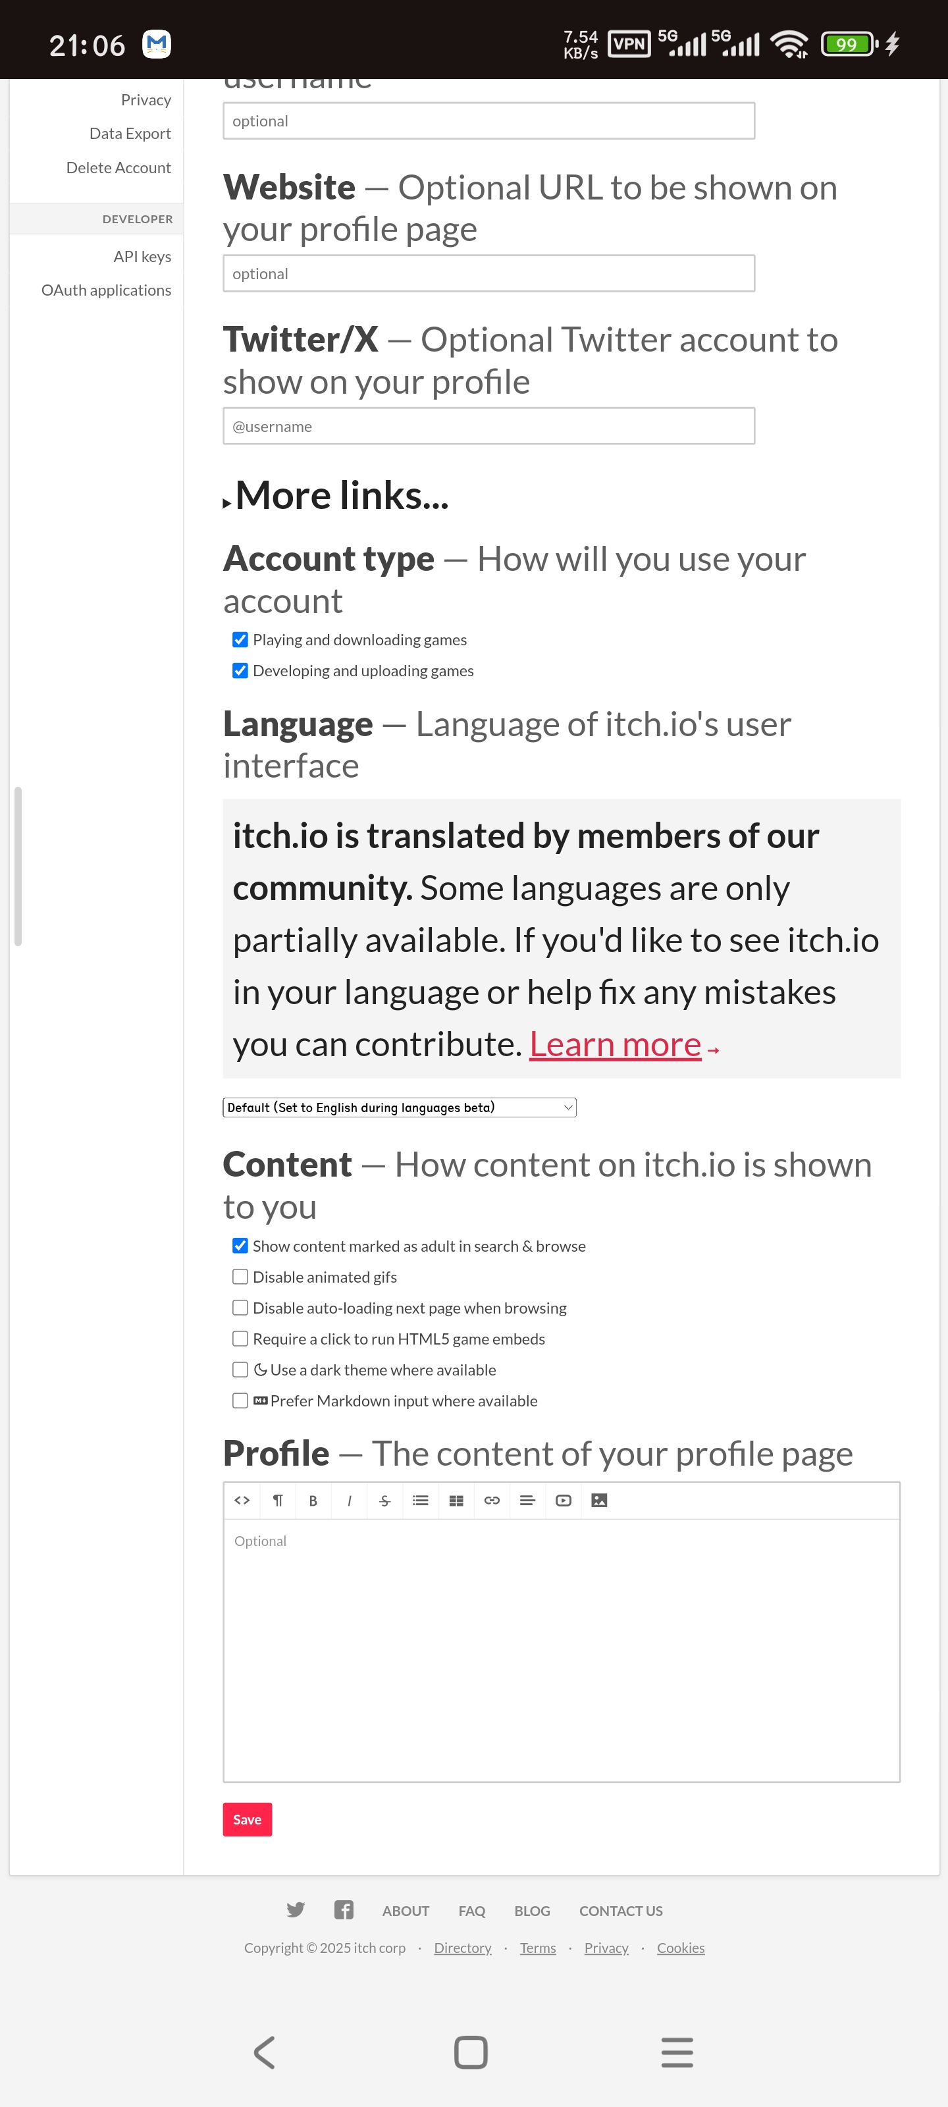
Task: Click the page scrollbar thumb on left
Action: coord(18,867)
